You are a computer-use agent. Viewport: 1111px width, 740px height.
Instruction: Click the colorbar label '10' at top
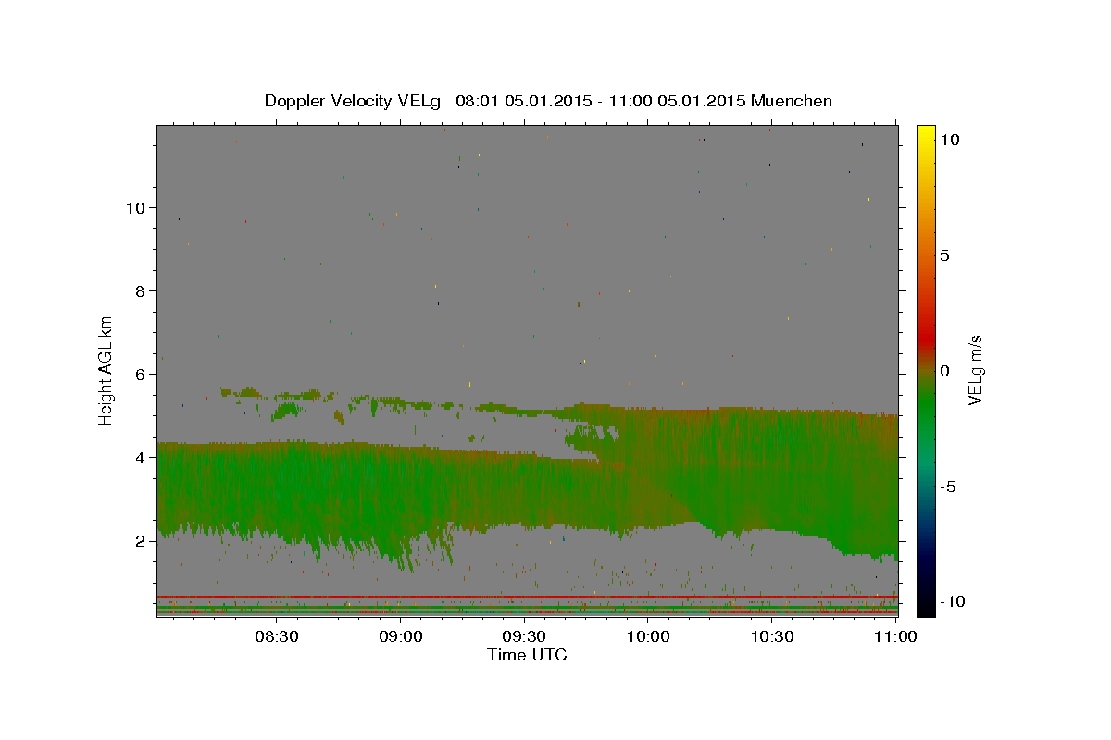949,140
